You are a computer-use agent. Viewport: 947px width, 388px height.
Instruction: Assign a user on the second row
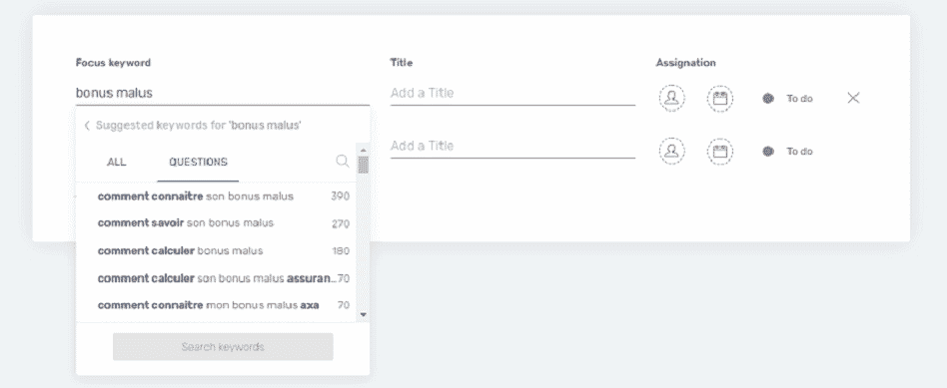point(671,152)
